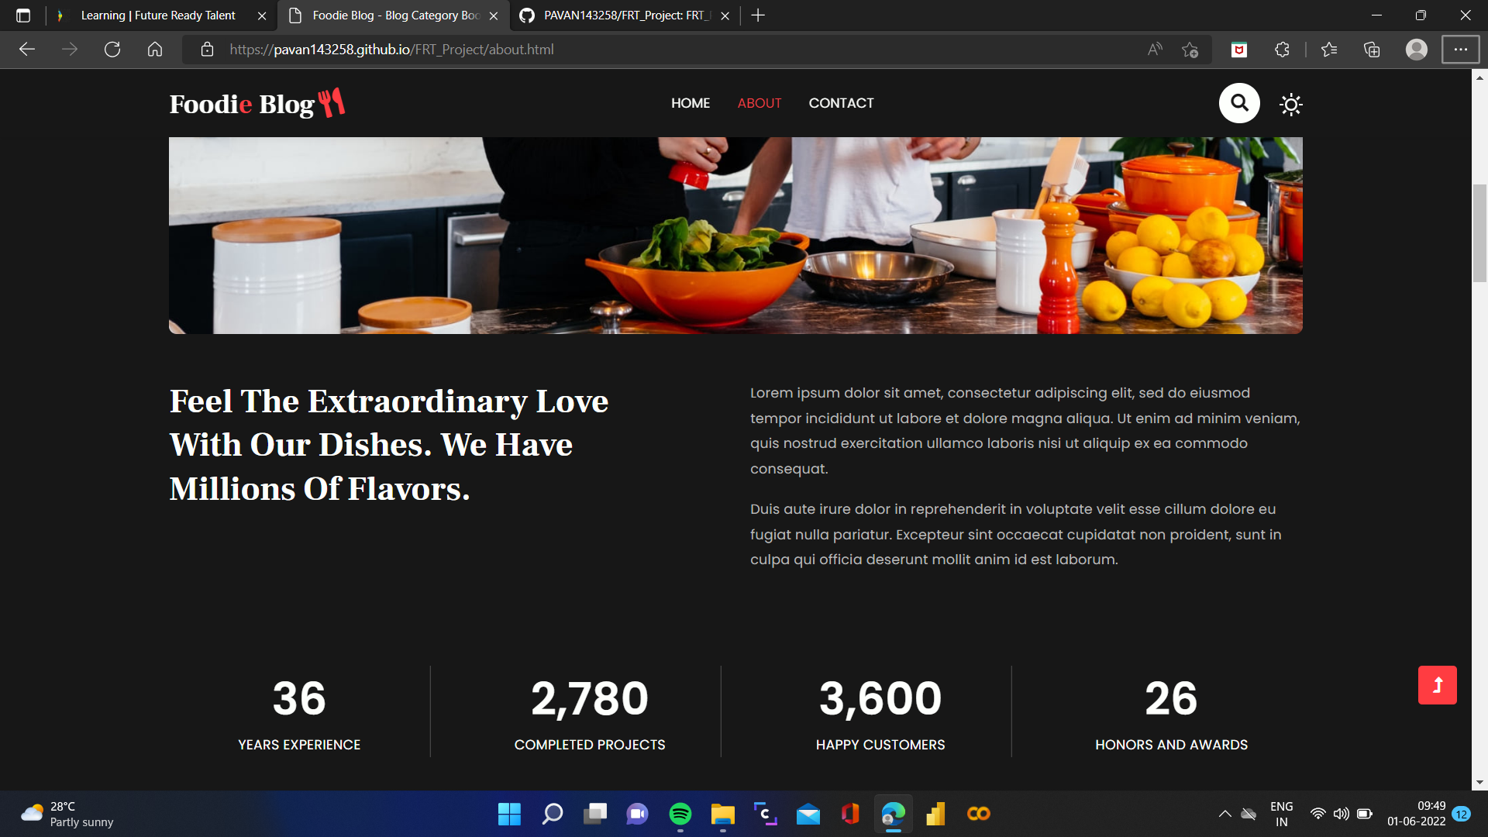Select the ABOUT navigation item

click(759, 103)
